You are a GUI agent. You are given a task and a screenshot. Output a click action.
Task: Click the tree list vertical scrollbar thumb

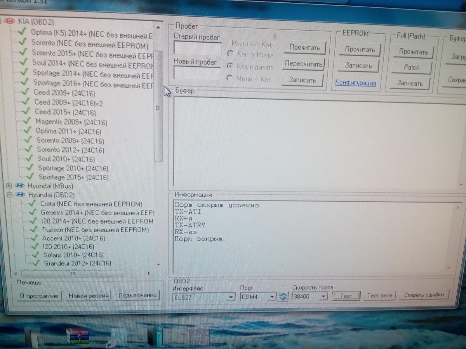tap(158, 105)
